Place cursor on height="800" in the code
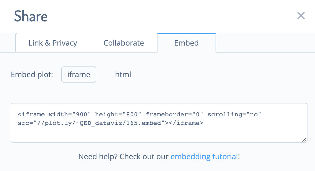The height and width of the screenshot is (171, 315). (118, 114)
